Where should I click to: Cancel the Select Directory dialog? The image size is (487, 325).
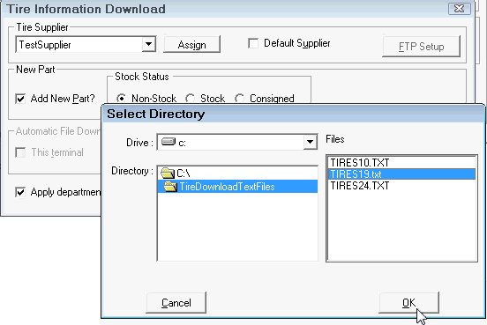pyautogui.click(x=176, y=302)
